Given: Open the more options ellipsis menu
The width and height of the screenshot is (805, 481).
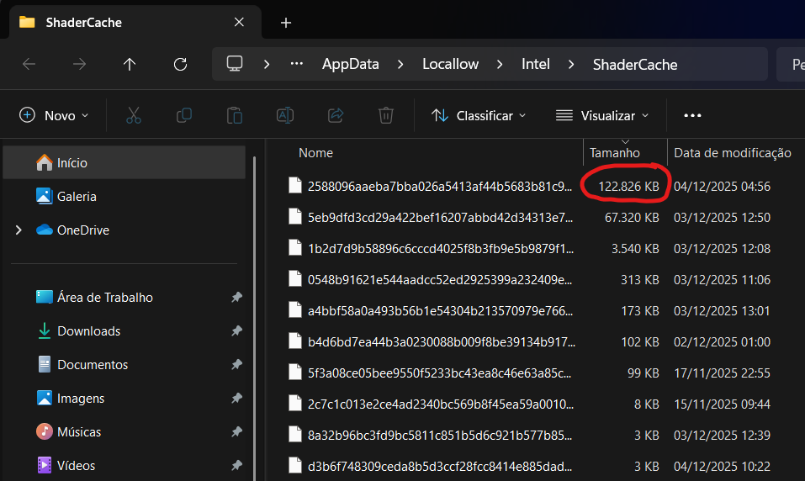Looking at the screenshot, I should pyautogui.click(x=692, y=115).
